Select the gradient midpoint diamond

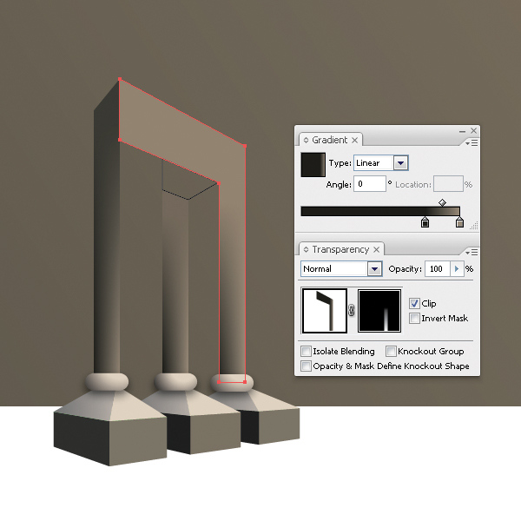tap(442, 202)
